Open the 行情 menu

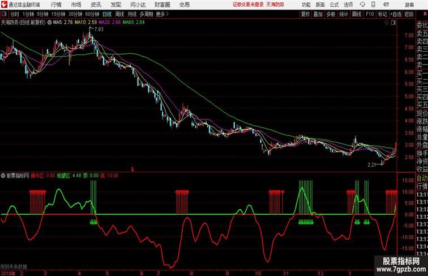56,5
